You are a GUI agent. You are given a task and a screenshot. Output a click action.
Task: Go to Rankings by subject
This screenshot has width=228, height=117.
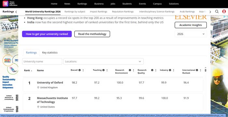[x=75, y=12]
